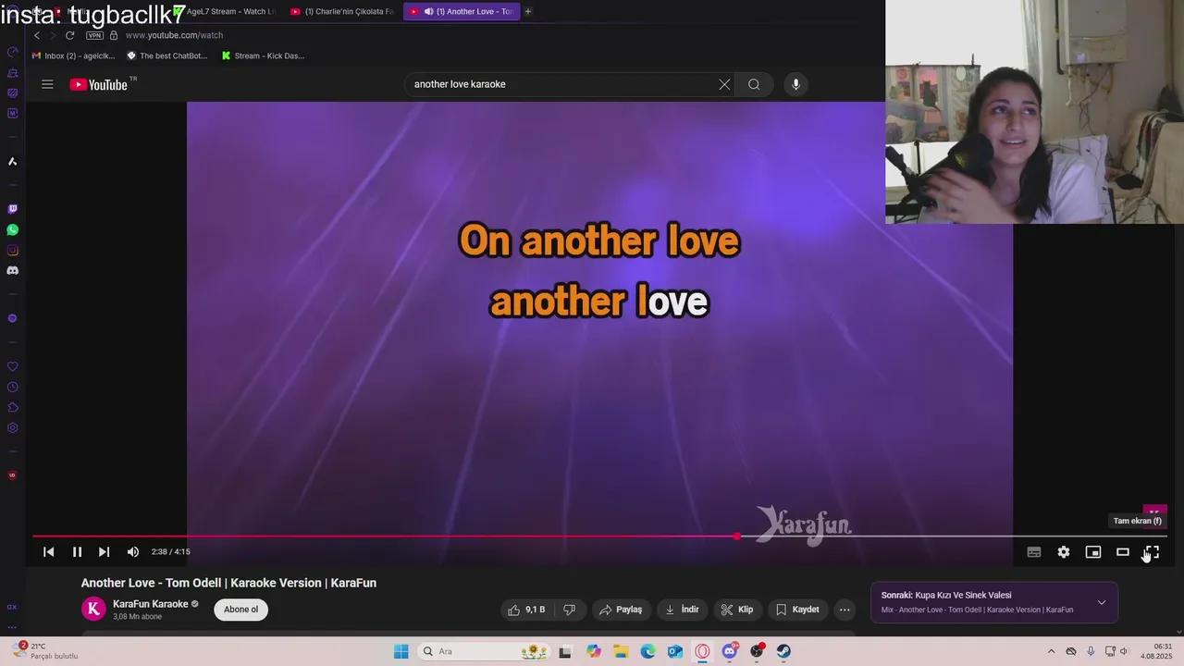Viewport: 1184px width, 666px height.
Task: Click the address bar URL www.youtube.com/watch
Action: (174, 35)
